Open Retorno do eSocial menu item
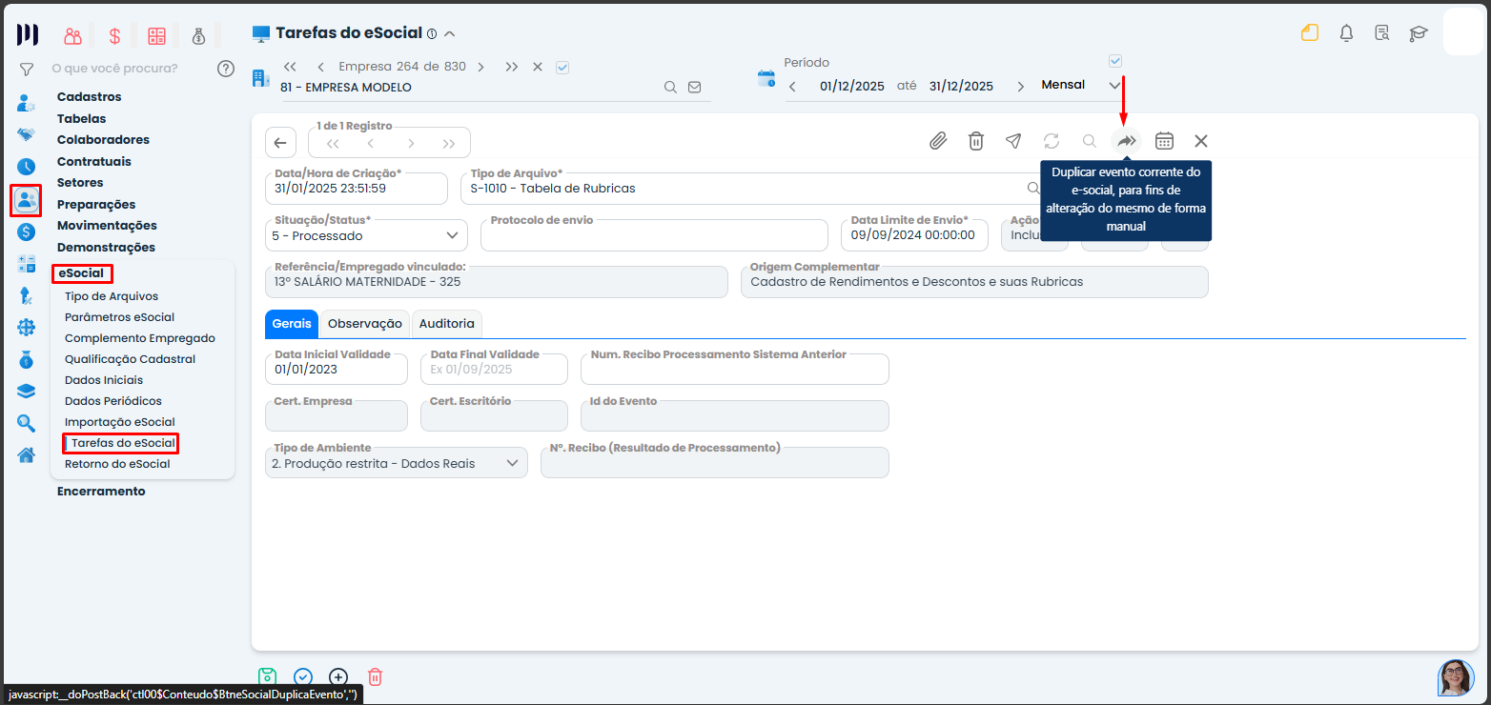 pos(117,464)
